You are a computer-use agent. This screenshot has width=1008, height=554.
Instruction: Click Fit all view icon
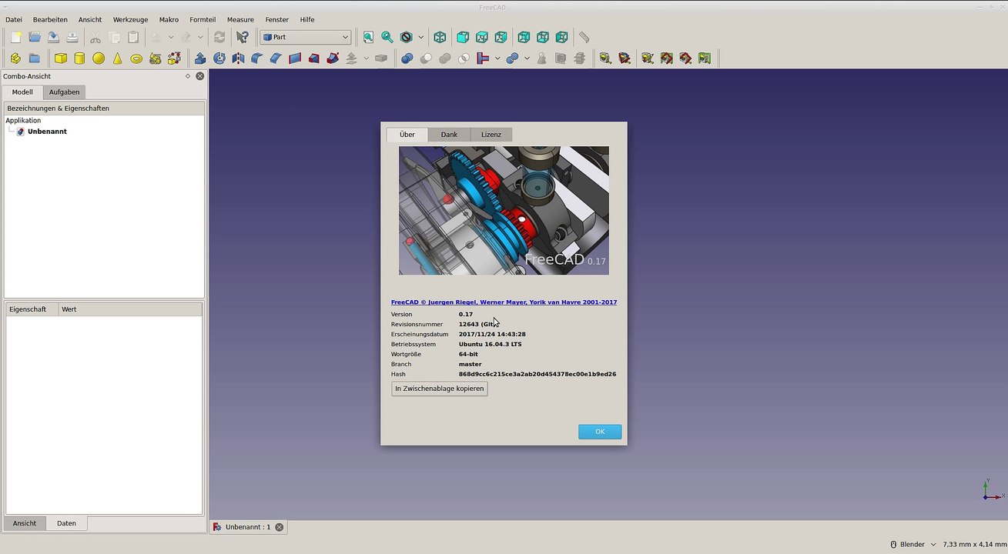click(368, 37)
